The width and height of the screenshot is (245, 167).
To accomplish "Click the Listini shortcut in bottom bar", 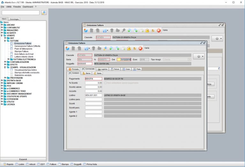I will [x=20, y=164].
